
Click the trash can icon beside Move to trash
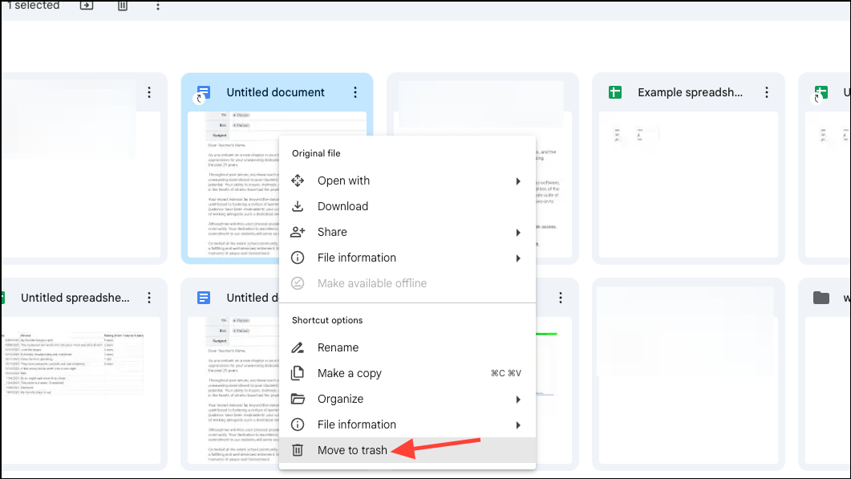[x=298, y=450]
